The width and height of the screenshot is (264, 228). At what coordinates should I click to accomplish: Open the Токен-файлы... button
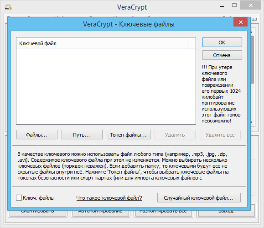[x=129, y=135]
